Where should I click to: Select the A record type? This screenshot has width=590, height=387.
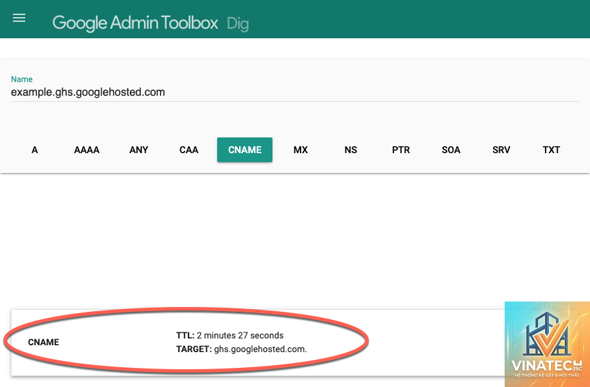(35, 150)
